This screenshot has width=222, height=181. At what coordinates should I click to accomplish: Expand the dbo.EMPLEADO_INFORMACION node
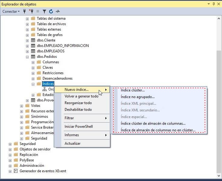[27, 46]
